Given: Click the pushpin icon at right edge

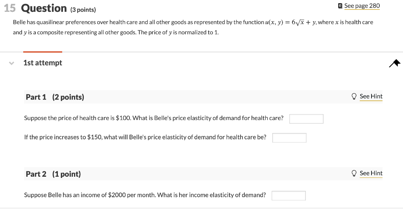Looking at the screenshot, I should (x=395, y=63).
